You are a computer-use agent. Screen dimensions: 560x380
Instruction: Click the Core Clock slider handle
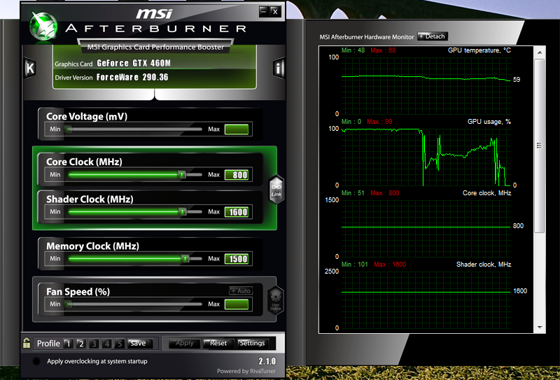click(182, 175)
